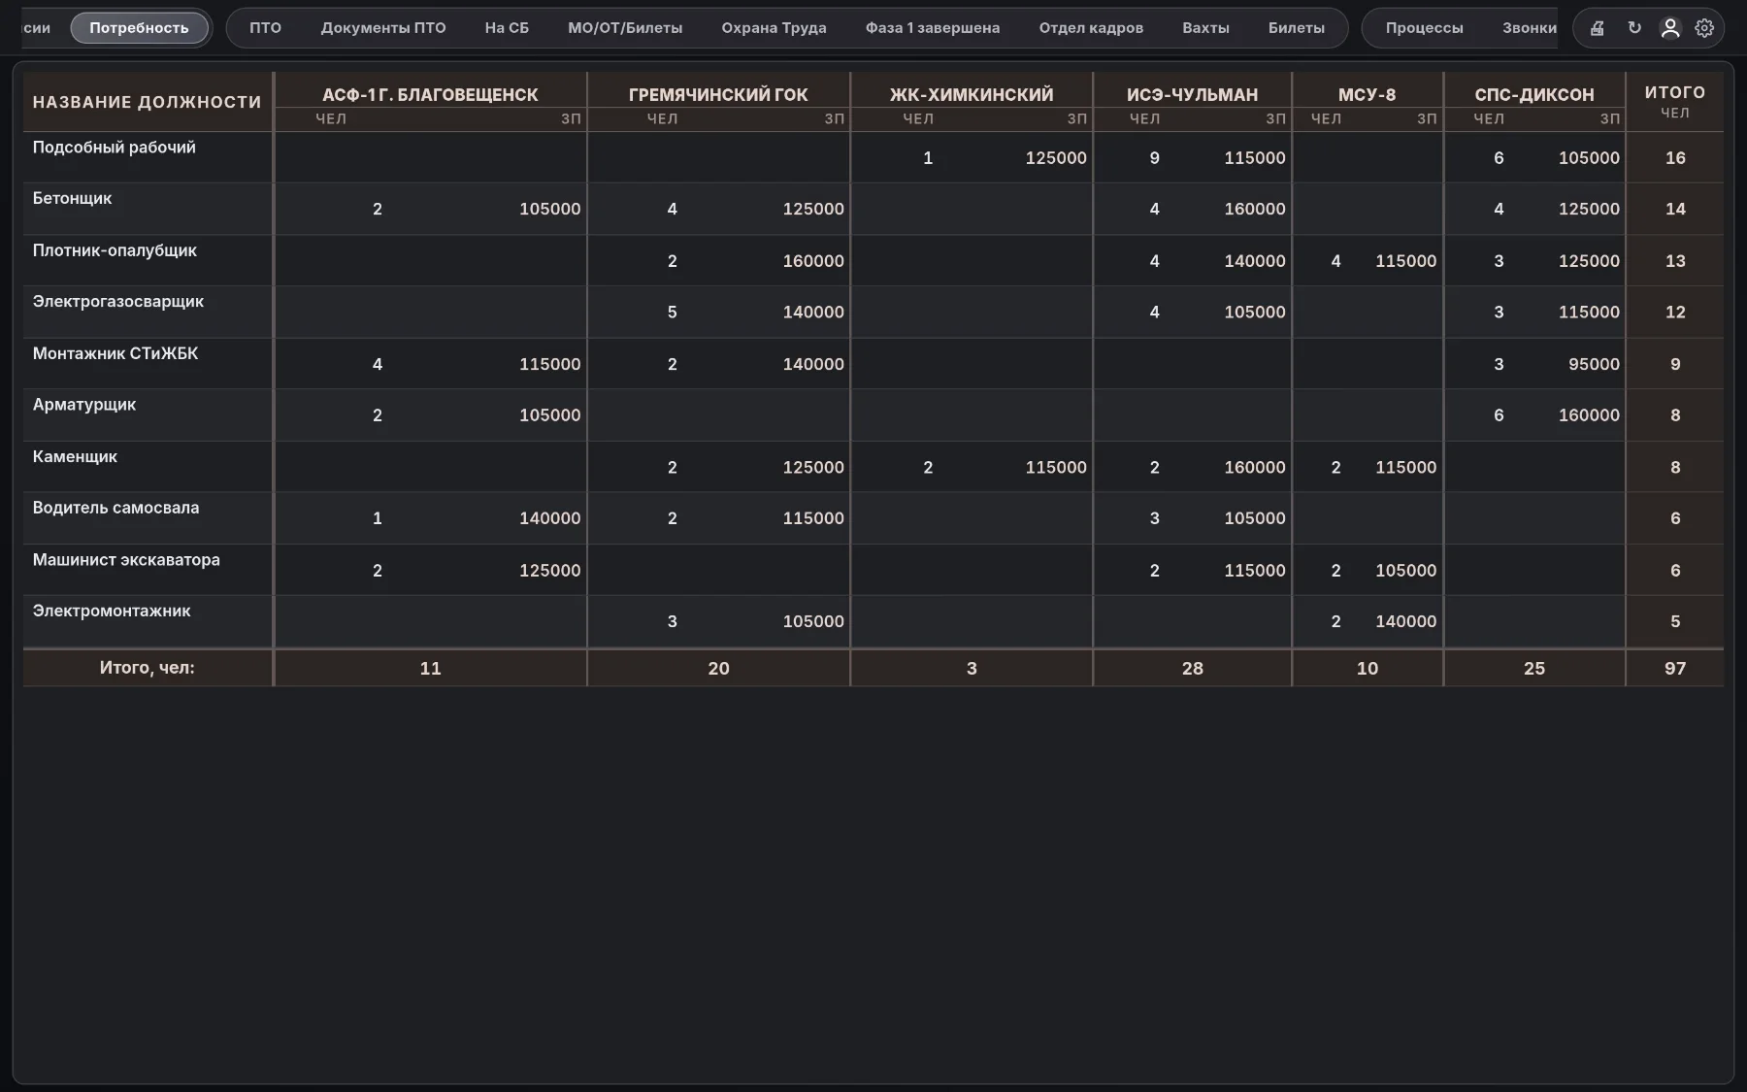1747x1092 pixels.
Task: Open the Процессы tab
Action: [x=1424, y=28]
